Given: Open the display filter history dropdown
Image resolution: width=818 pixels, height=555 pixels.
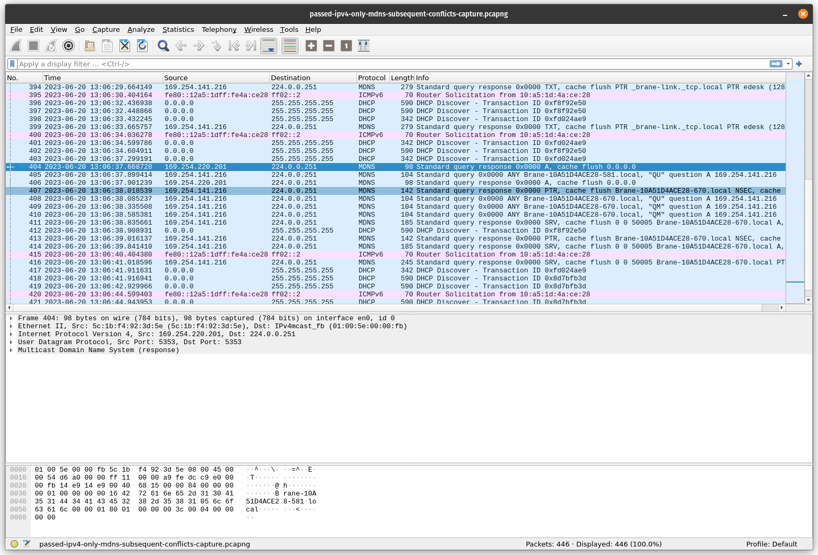Looking at the screenshot, I should pos(788,64).
